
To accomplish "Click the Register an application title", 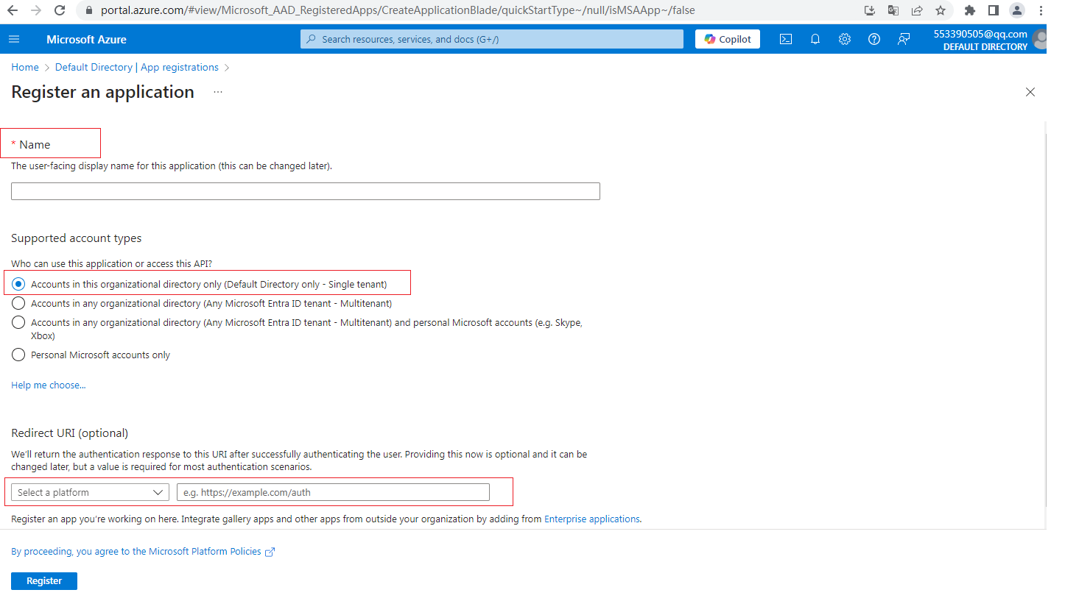I will point(103,92).
